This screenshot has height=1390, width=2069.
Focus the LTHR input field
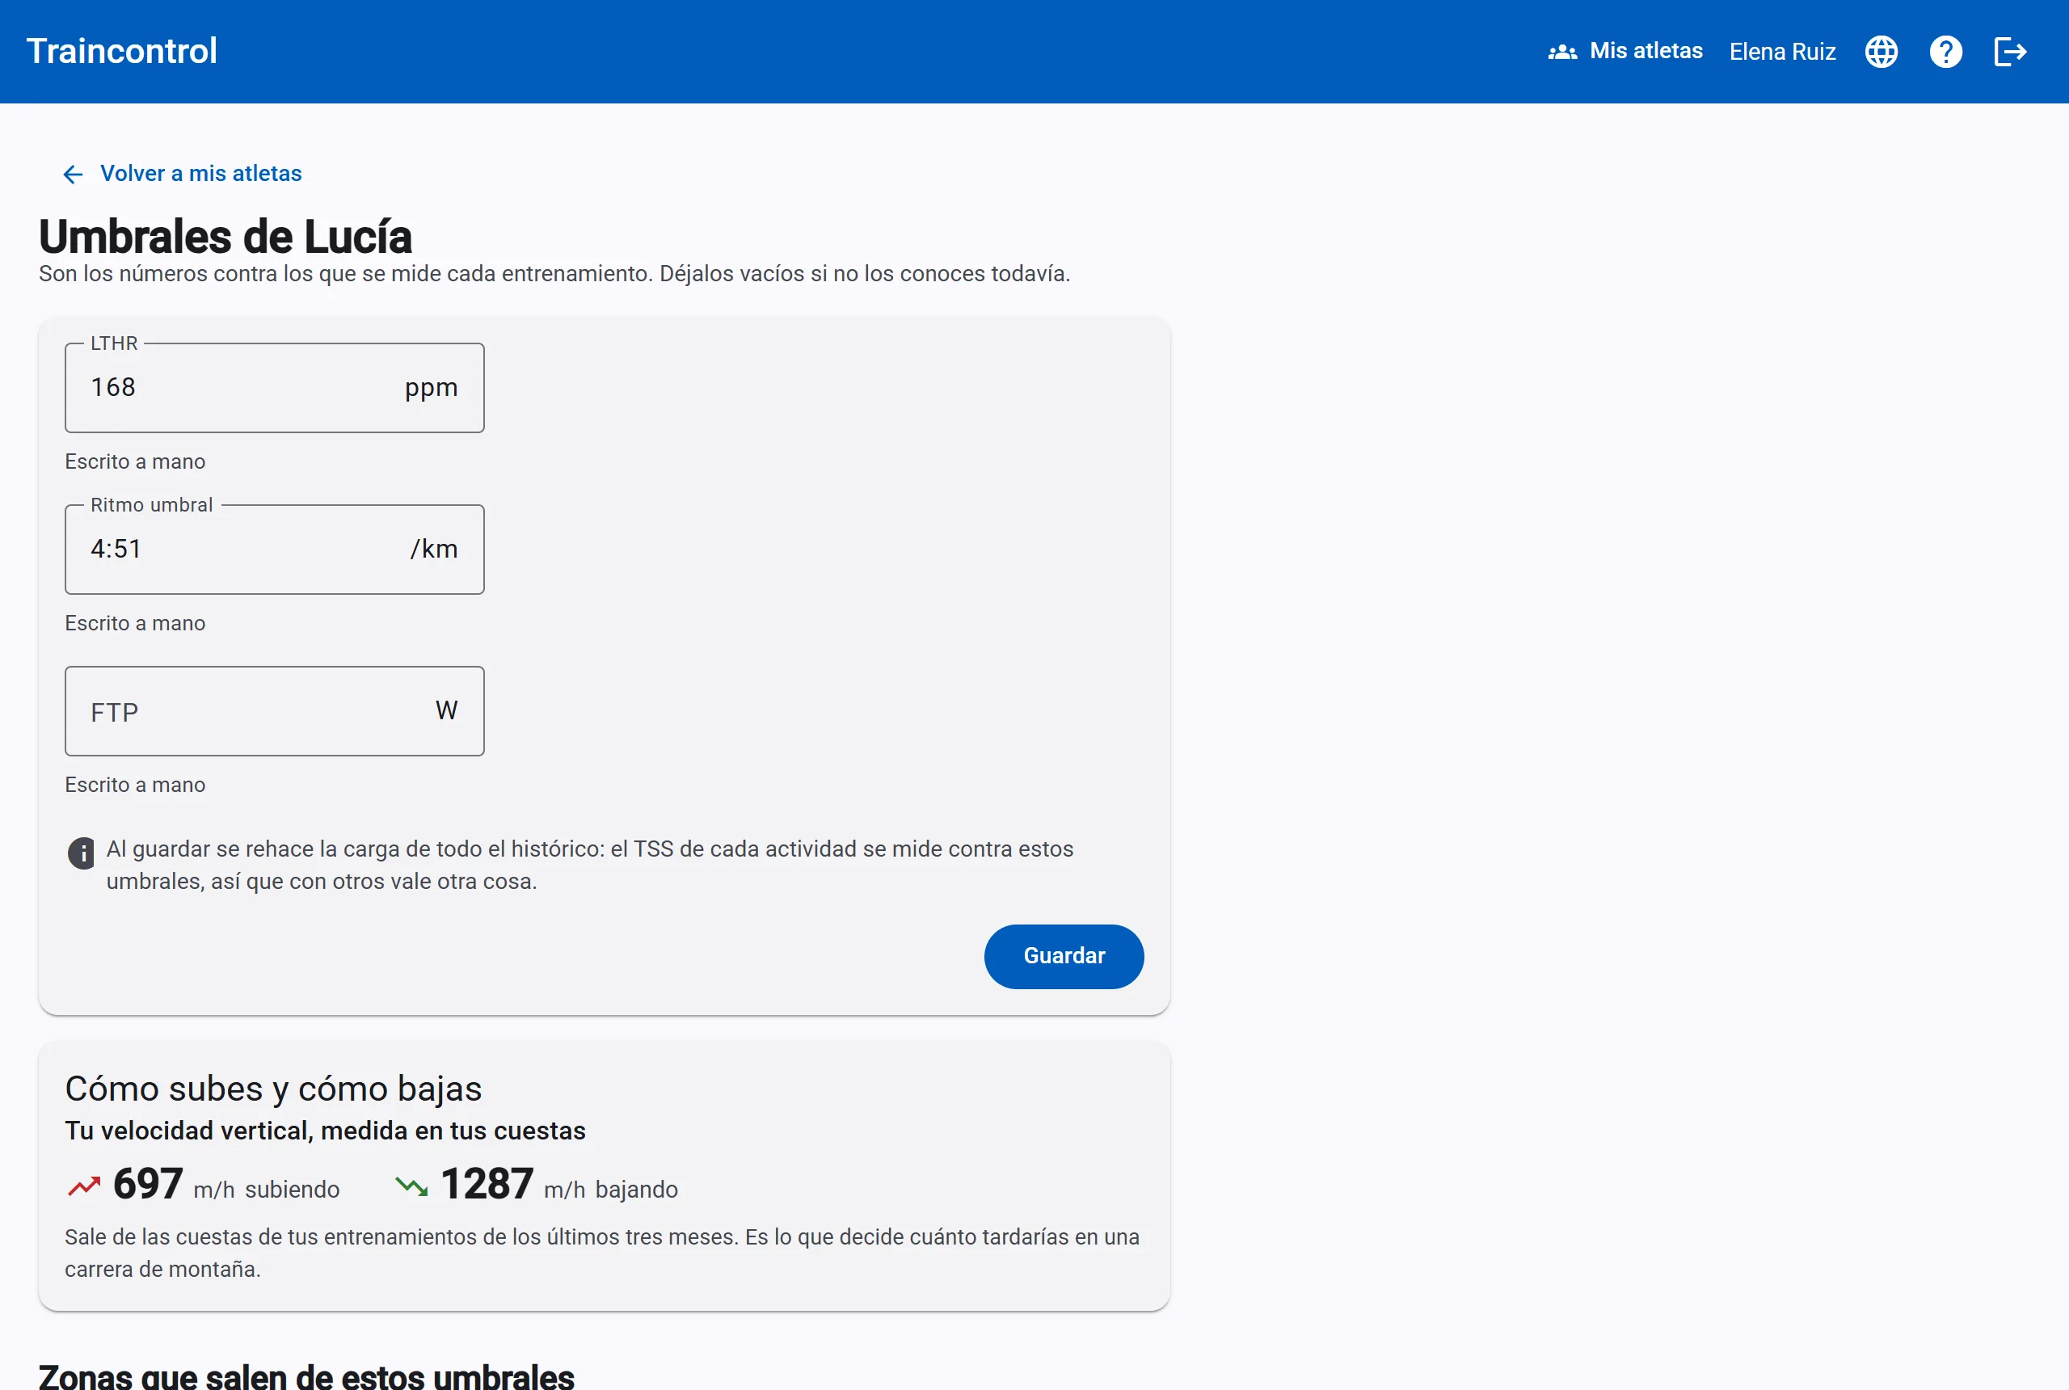point(274,387)
